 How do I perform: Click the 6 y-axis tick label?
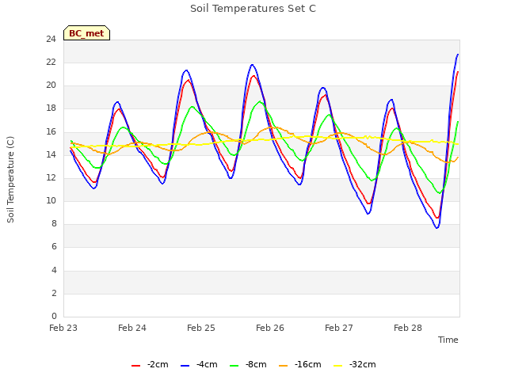(54, 247)
